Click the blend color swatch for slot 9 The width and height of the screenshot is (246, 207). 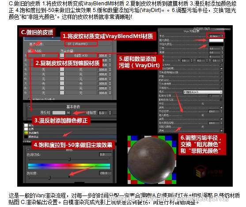[x=62, y=93]
